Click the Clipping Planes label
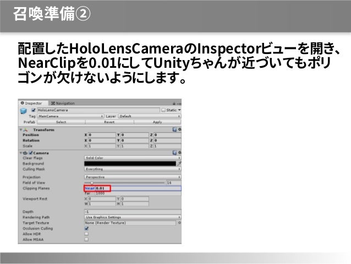 pyautogui.click(x=36, y=188)
